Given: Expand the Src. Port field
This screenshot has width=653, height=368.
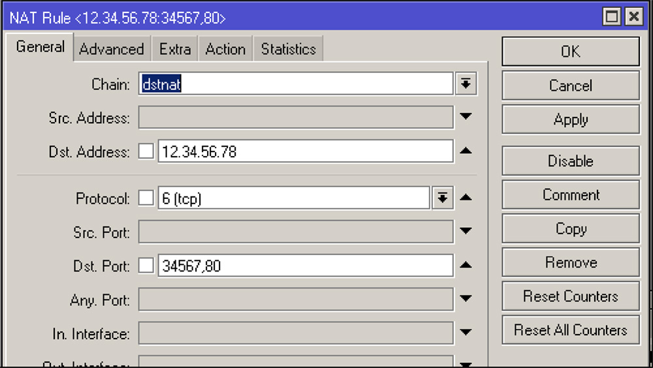Looking at the screenshot, I should pyautogui.click(x=466, y=231).
